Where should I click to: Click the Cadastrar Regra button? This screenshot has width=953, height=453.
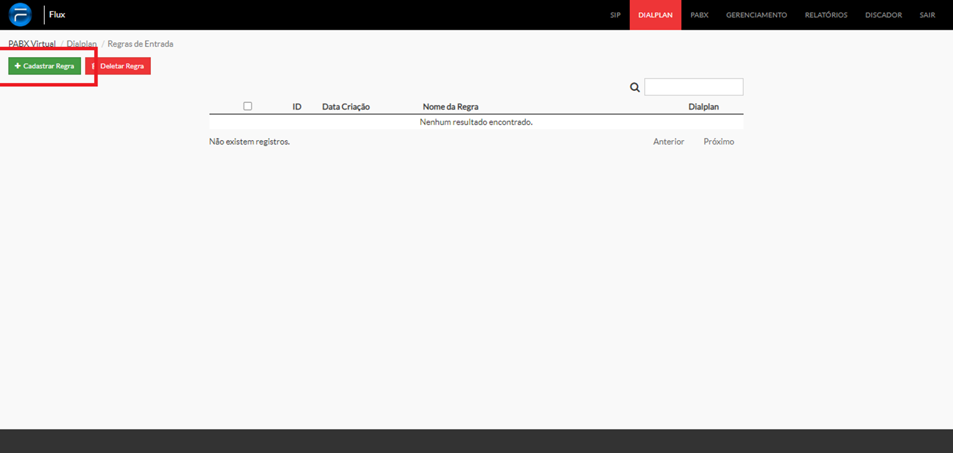tap(44, 66)
